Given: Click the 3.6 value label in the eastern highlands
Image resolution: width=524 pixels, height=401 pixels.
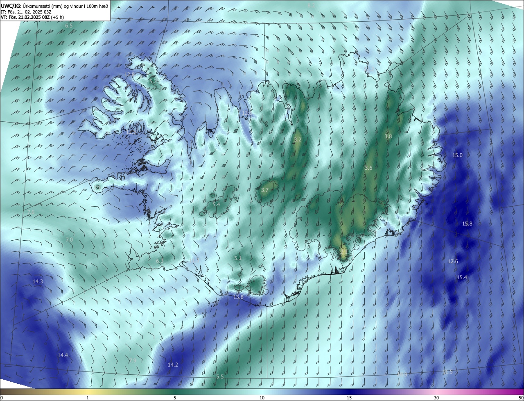Looking at the screenshot, I should tap(368, 168).
